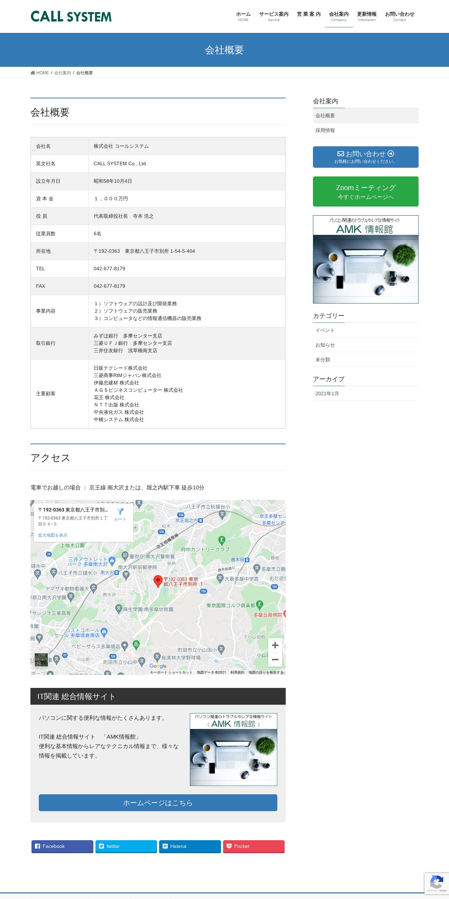Viewport: 449px width, 899px height.
Task: Click the Google logo on the map
Action: coord(158,666)
